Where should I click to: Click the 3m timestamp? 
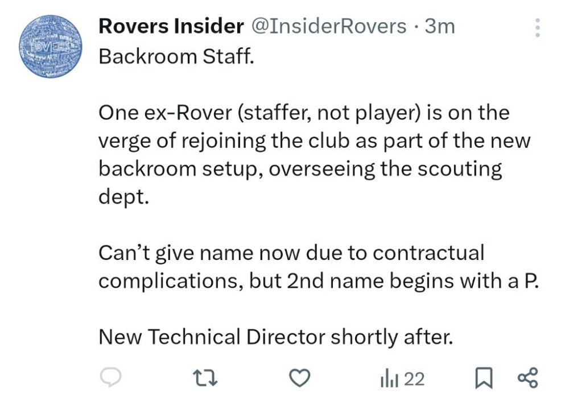(440, 26)
